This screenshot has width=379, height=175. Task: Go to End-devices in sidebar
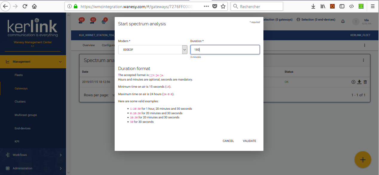tap(22, 128)
